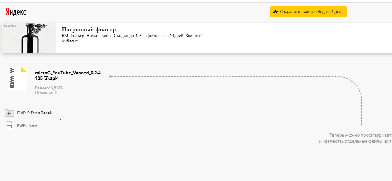Click the disk icon in save button
Image resolution: width=392 pixels, height=181 pixels.
pos(276,12)
